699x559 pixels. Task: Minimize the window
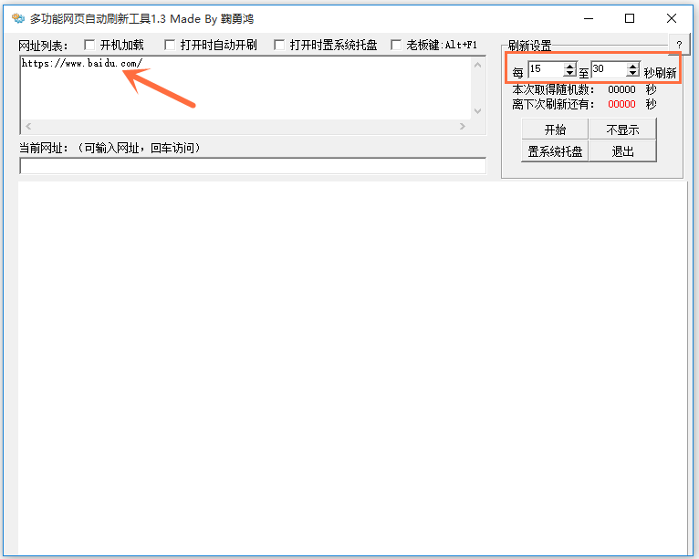(589, 19)
